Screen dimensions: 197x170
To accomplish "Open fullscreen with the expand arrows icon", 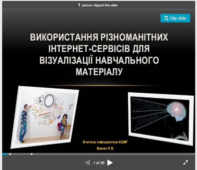I will click(186, 162).
